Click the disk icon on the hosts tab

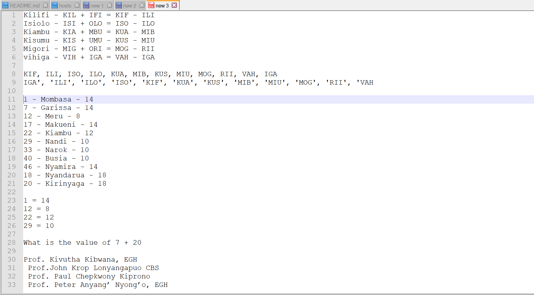click(x=55, y=5)
